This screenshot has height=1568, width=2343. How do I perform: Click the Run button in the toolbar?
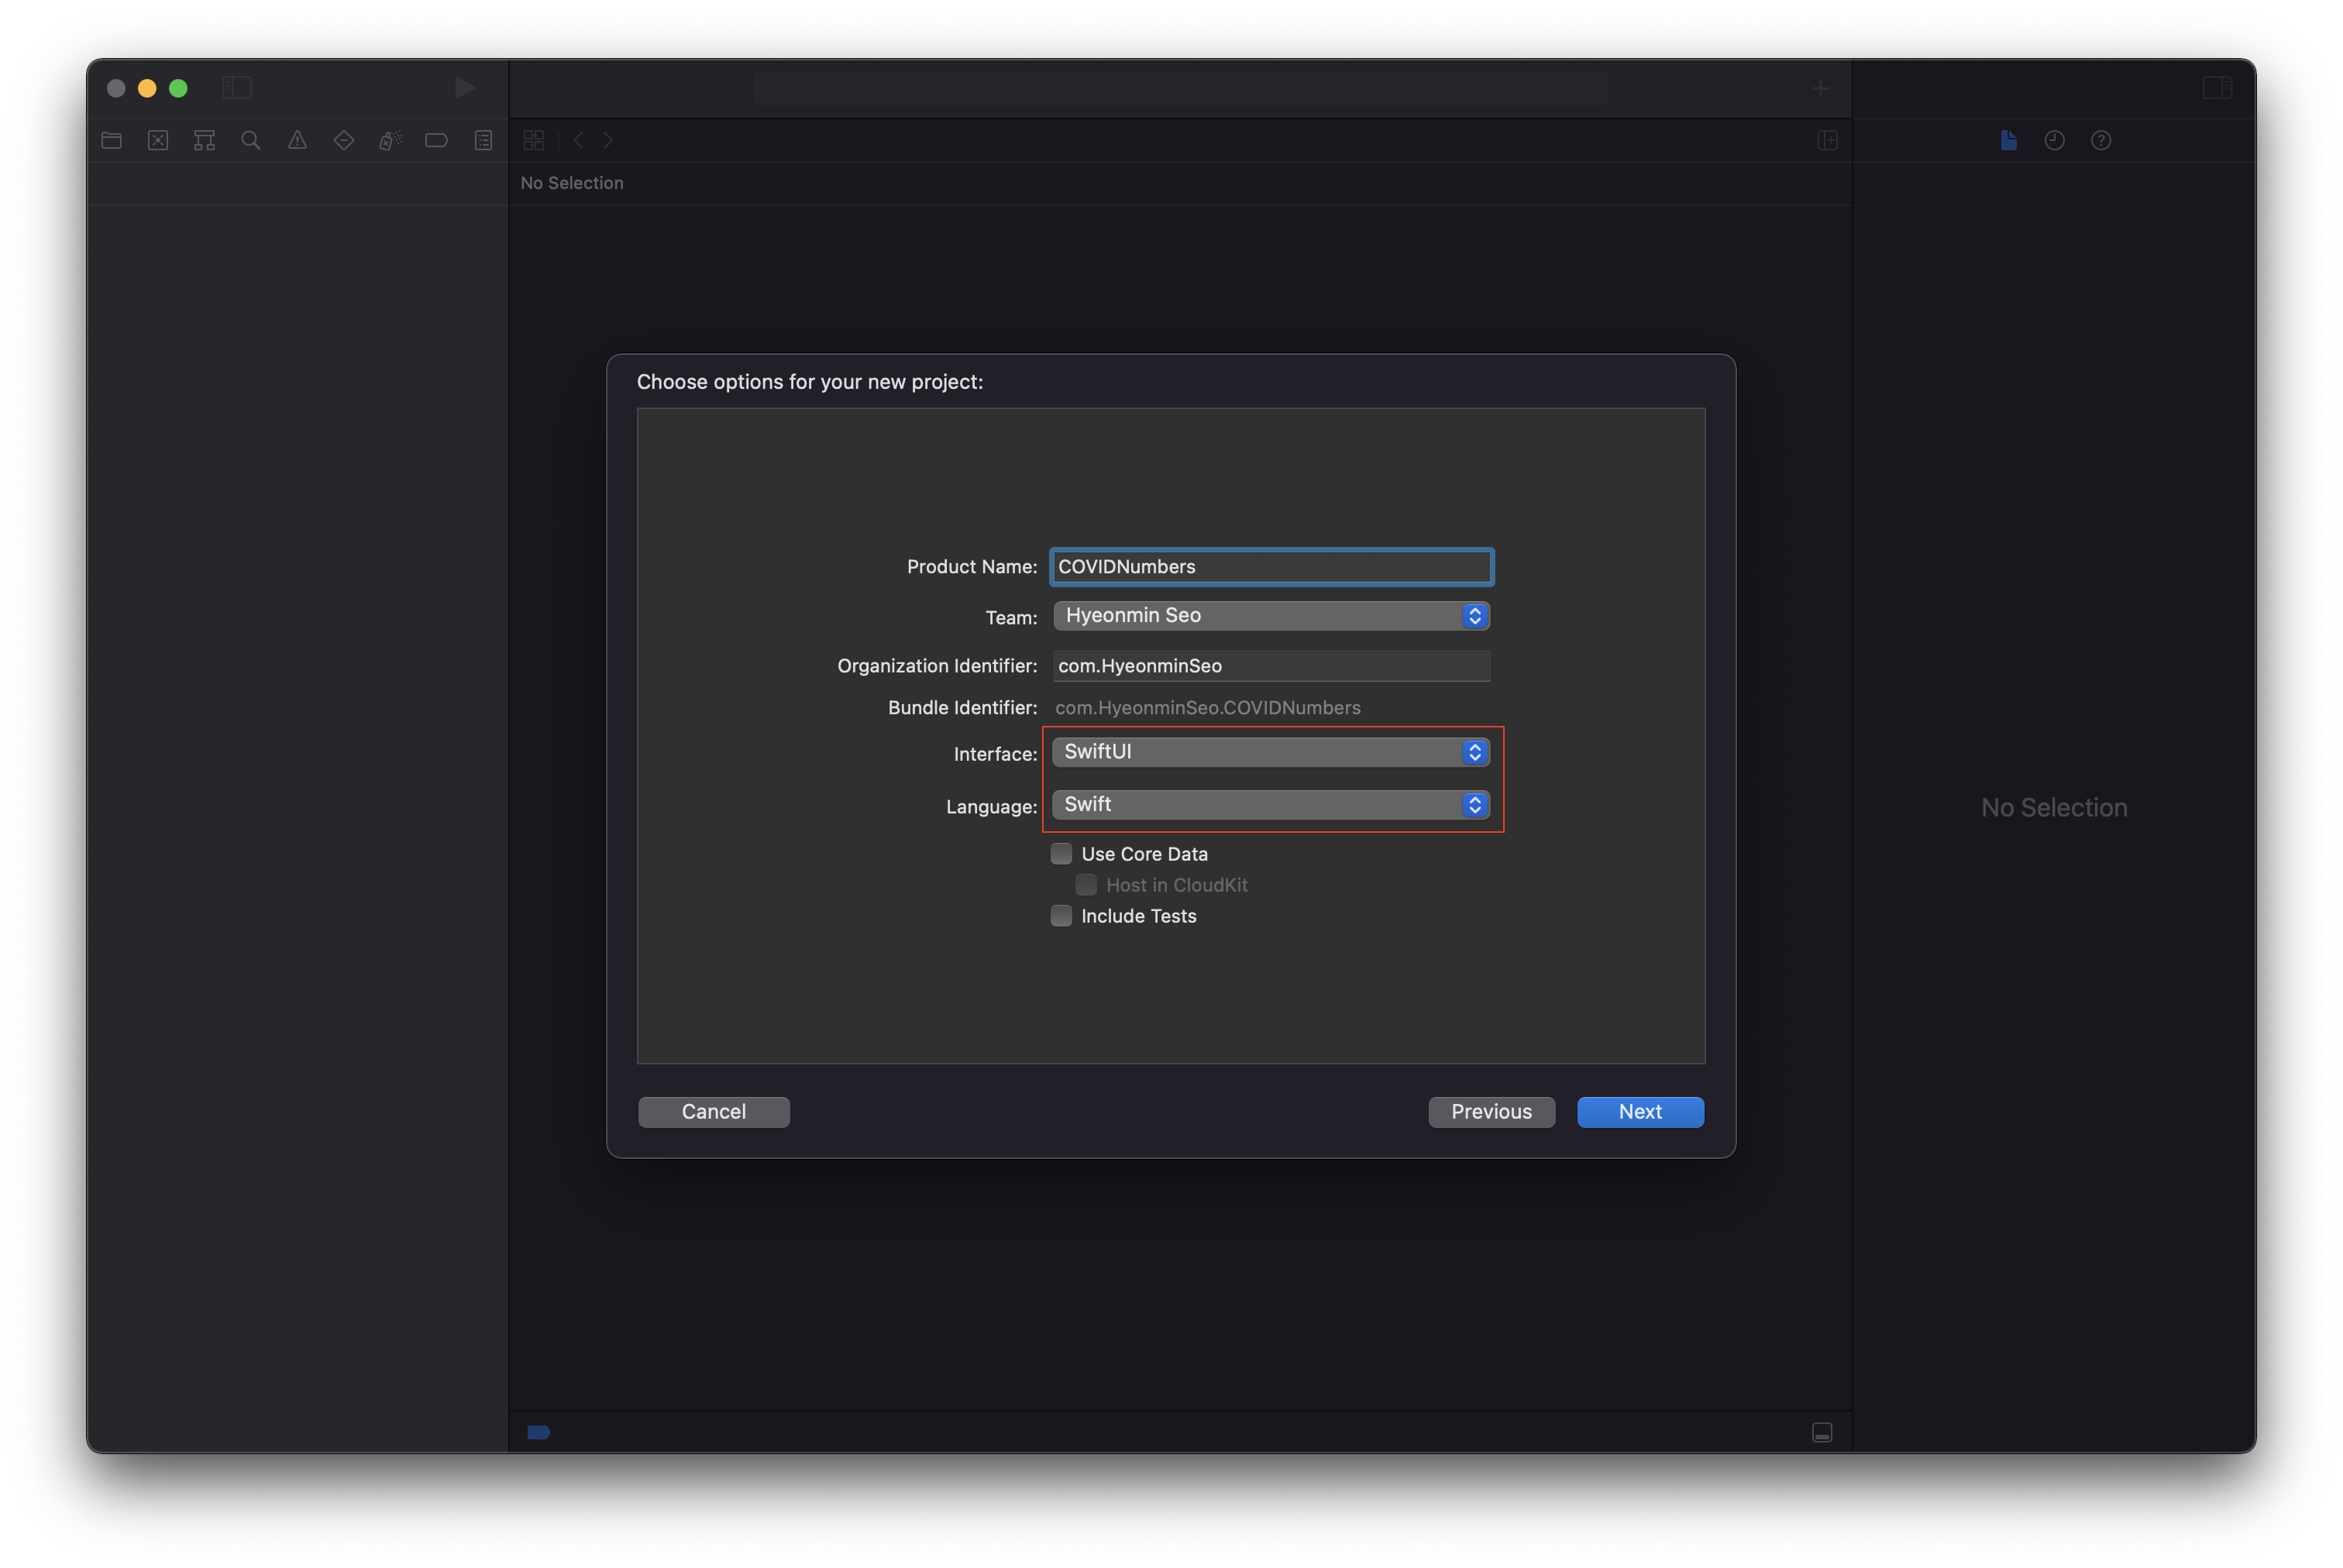click(x=464, y=88)
